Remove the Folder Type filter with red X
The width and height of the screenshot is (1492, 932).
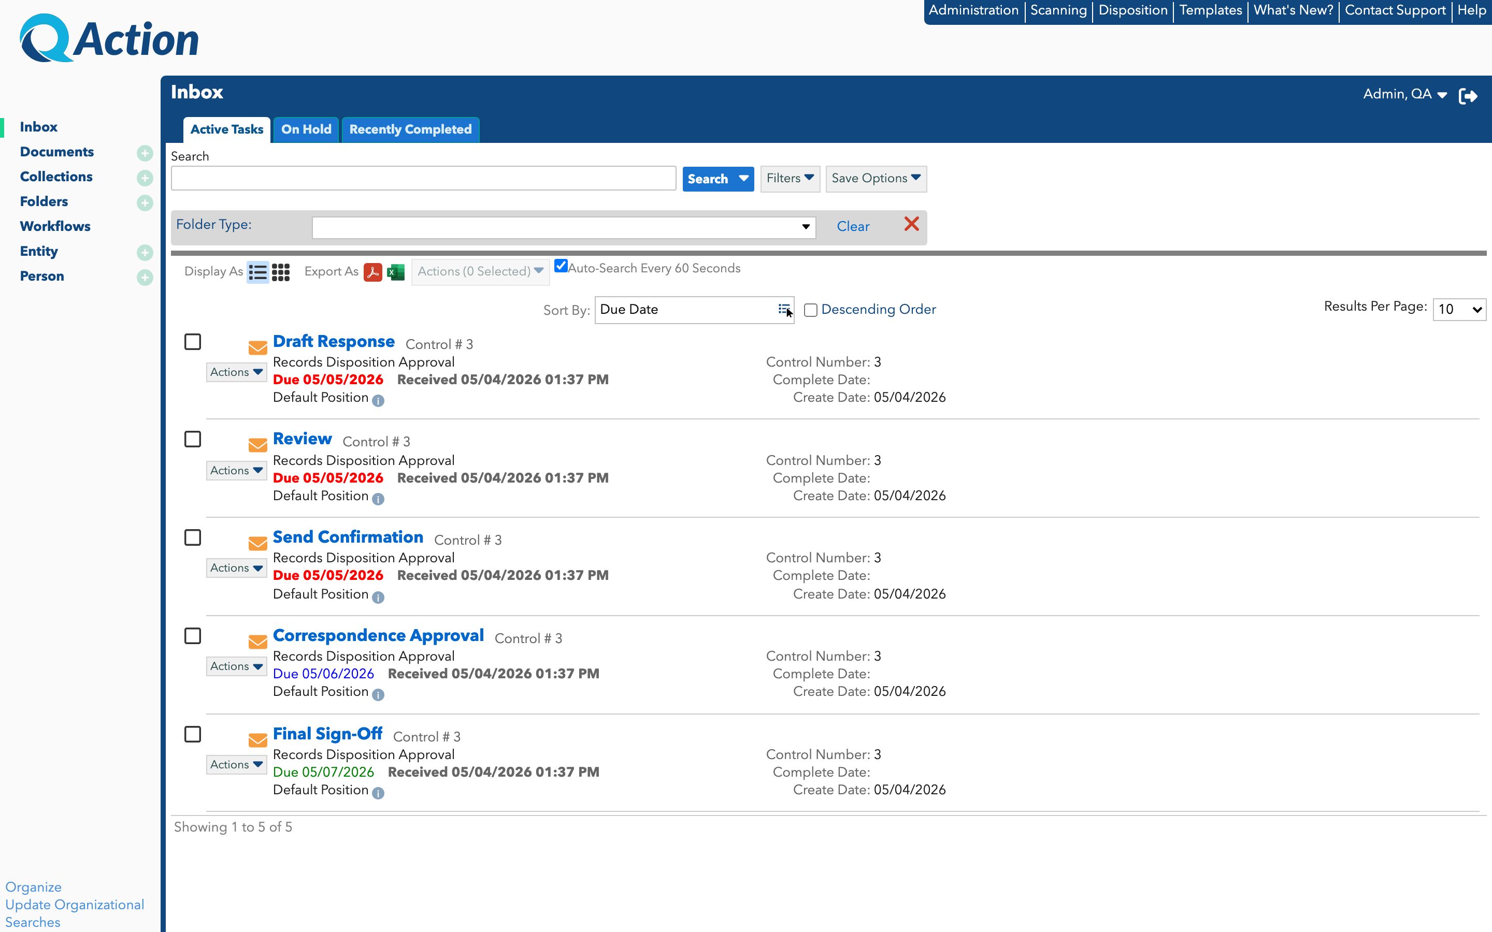[x=911, y=224]
